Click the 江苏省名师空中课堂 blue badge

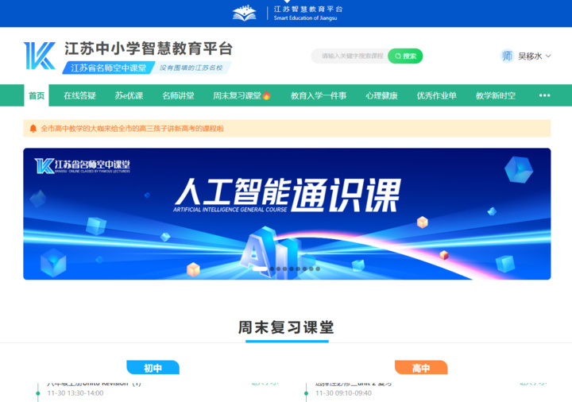tap(109, 68)
